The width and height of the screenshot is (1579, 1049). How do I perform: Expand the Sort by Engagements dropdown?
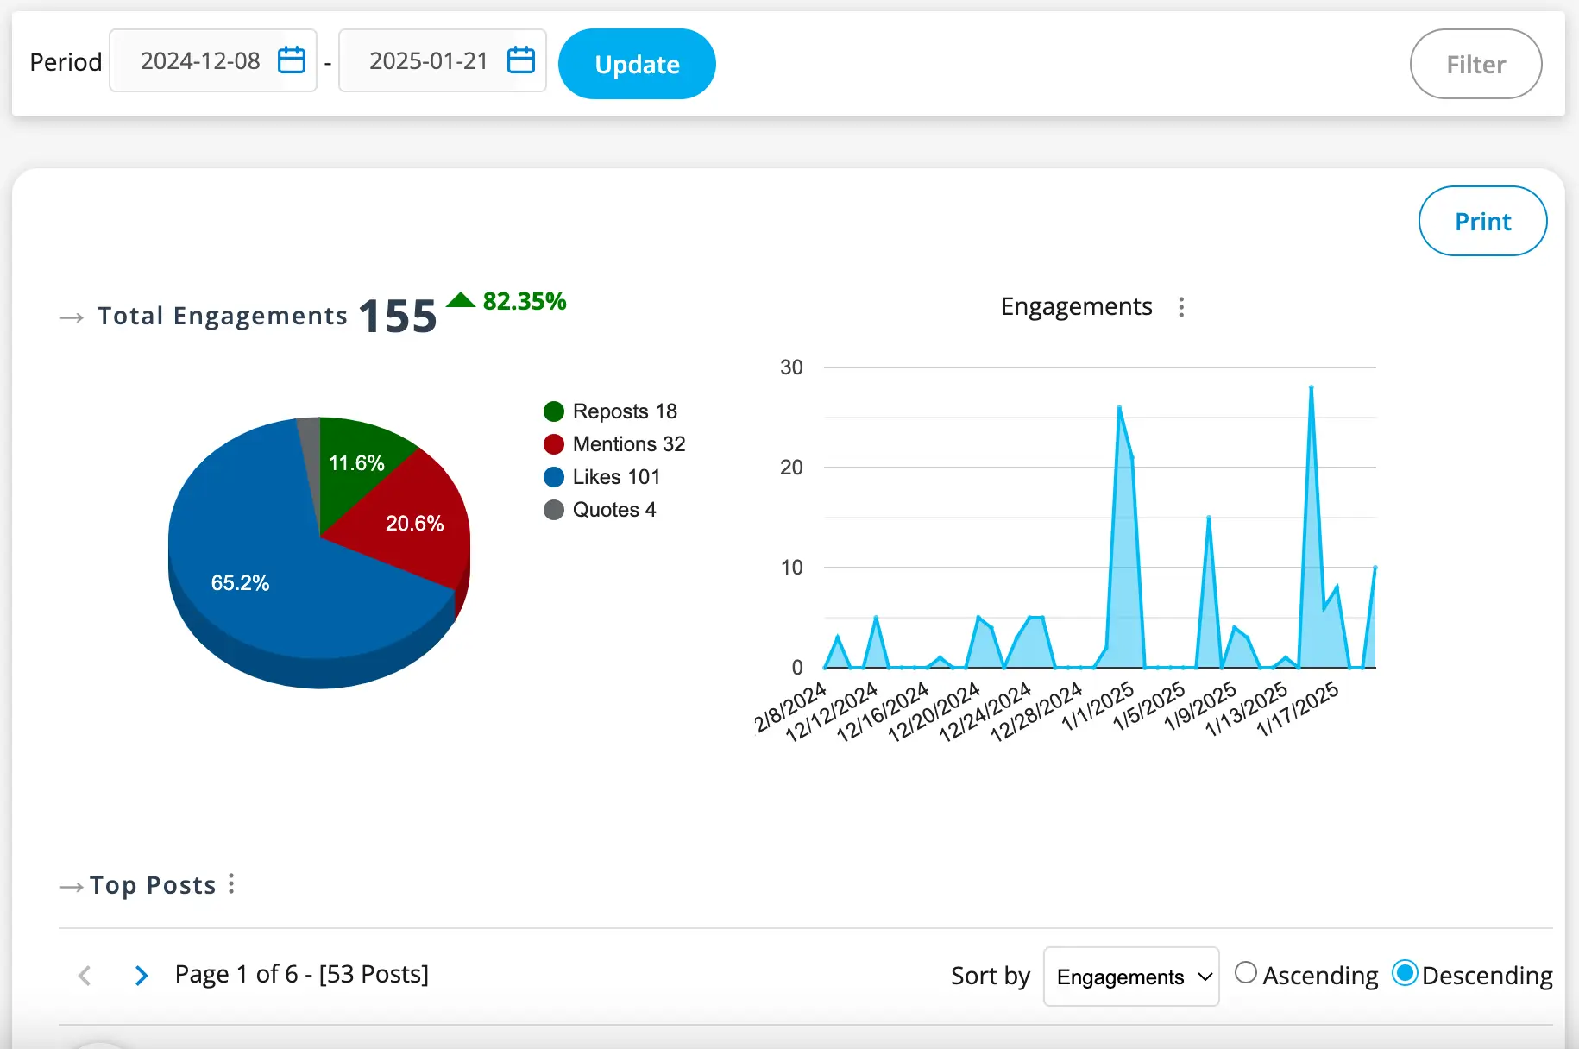[1130, 977]
